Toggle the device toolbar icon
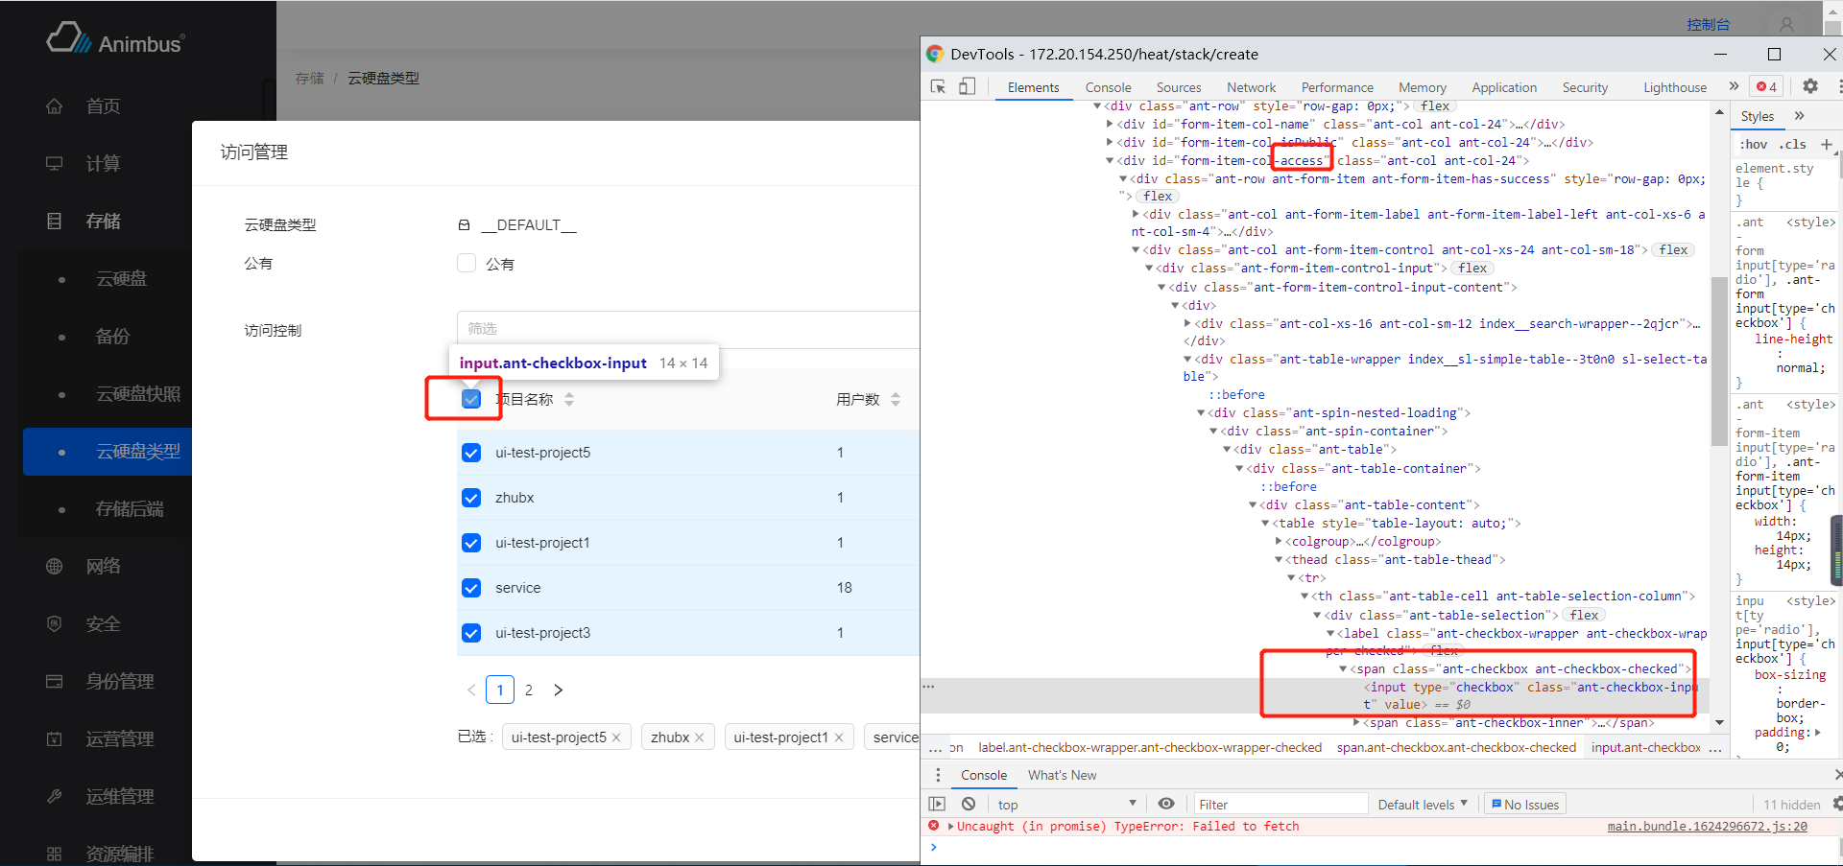1843x866 pixels. click(967, 87)
